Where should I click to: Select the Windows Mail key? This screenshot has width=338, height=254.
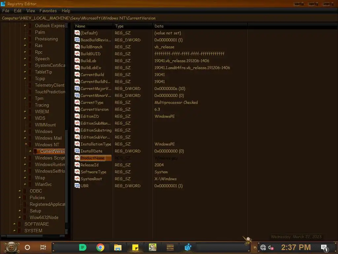pyautogui.click(x=48, y=138)
